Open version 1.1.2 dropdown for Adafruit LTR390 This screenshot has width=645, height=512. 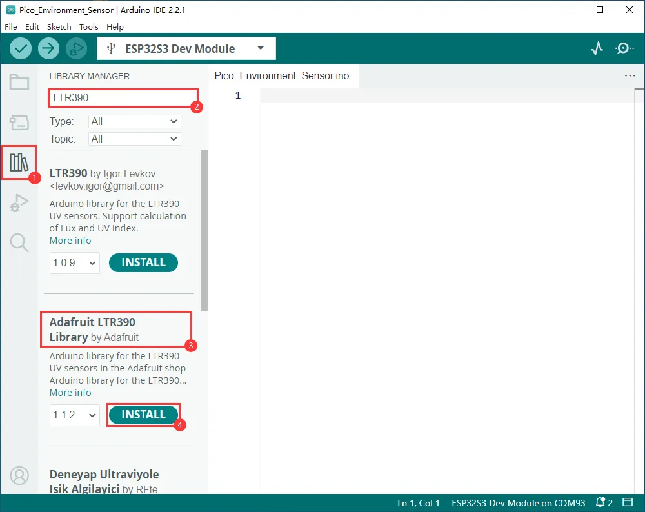click(74, 415)
